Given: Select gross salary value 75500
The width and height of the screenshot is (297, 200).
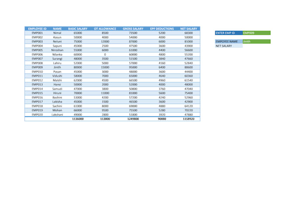Looking at the screenshot, I should tap(133, 110).
